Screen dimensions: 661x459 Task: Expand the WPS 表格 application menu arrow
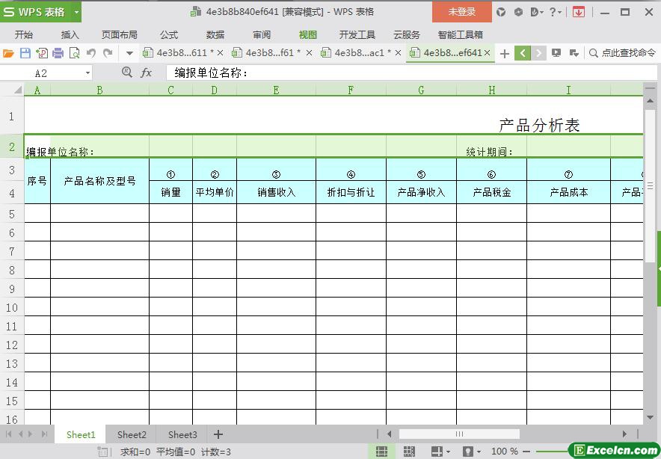tap(76, 12)
